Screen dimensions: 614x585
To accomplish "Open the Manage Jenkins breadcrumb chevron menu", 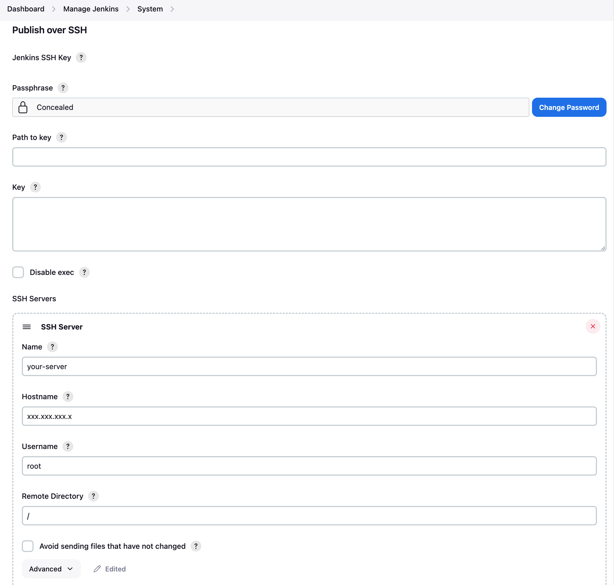I will (x=128, y=9).
